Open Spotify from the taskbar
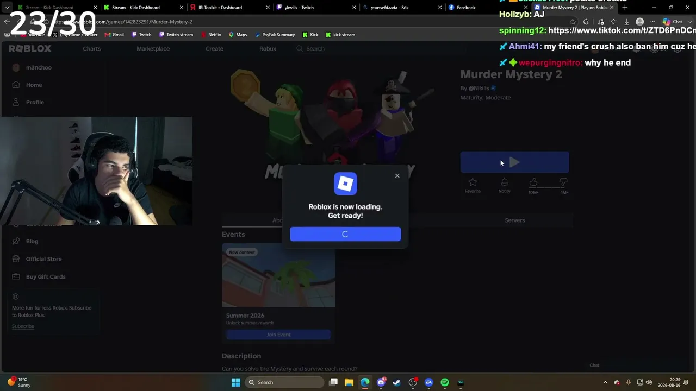 click(x=445, y=382)
